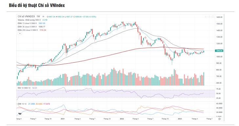This screenshot has width=239, height=126.
Task: Click the 2021 time axis label
Action: (63, 119)
